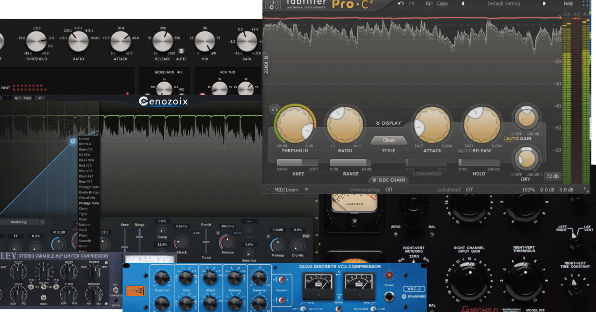Choose Diode-Bridge from Cenozoix style list
This screenshot has width=596, height=312.
pos(89,192)
